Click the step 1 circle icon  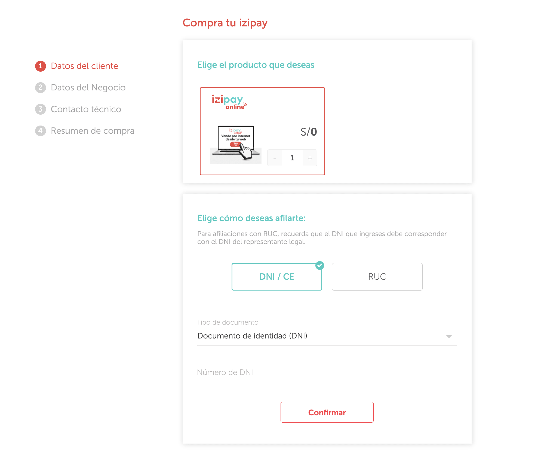click(x=41, y=66)
